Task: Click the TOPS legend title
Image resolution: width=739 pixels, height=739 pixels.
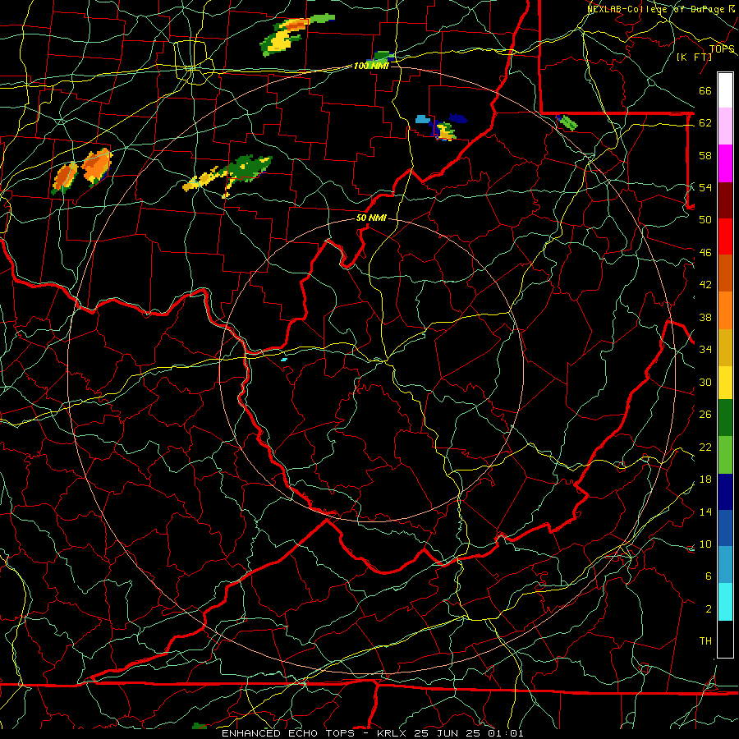Action: click(722, 49)
